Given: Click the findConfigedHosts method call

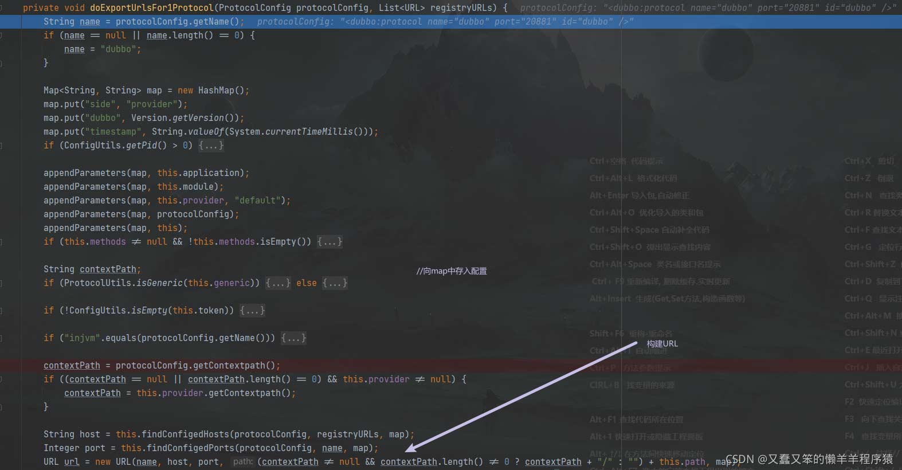Looking at the screenshot, I should [x=185, y=434].
